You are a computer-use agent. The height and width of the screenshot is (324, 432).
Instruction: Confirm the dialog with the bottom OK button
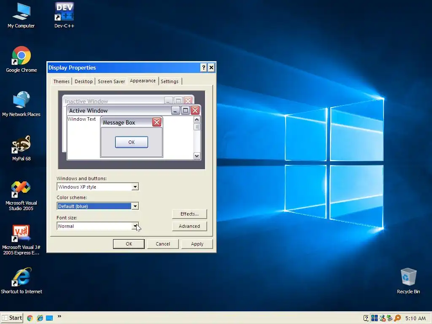(129, 244)
